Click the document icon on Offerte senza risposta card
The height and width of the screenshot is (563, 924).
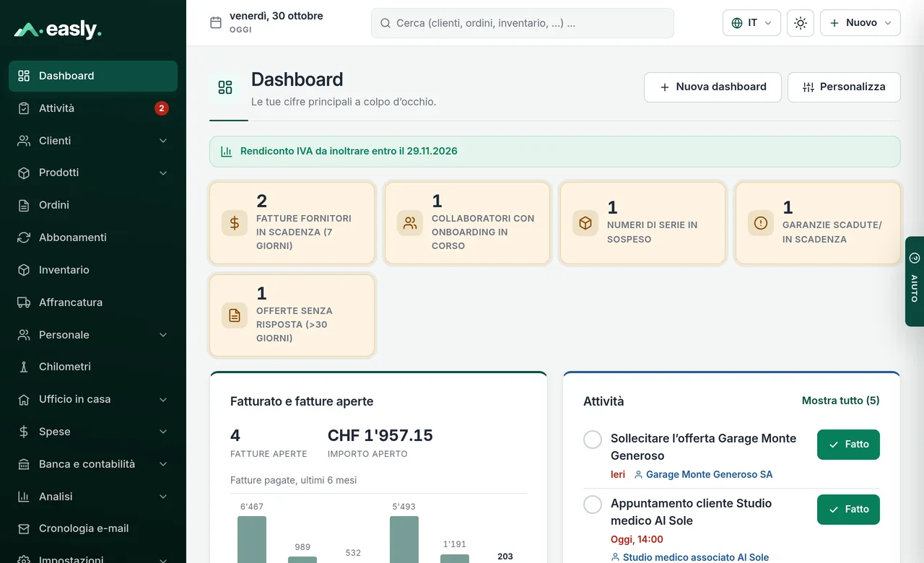[x=235, y=315]
